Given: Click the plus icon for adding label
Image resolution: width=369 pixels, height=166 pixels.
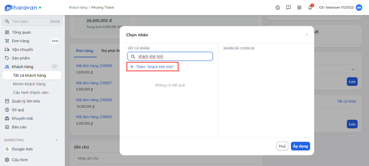Looking at the screenshot, I should [x=132, y=67].
